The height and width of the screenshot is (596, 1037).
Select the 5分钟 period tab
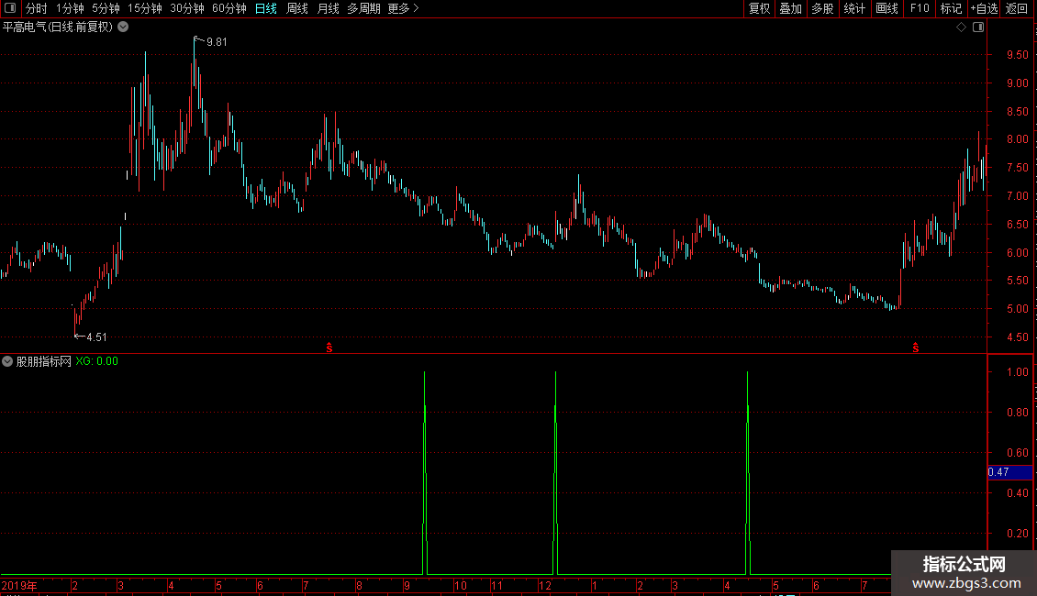[x=106, y=8]
